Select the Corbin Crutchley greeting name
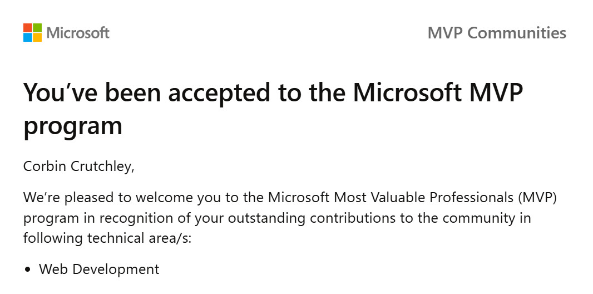The image size is (593, 294). (x=78, y=166)
